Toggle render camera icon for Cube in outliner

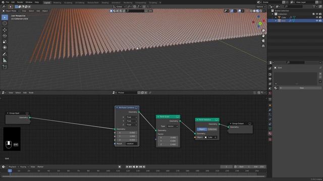pyautogui.click(x=320, y=18)
